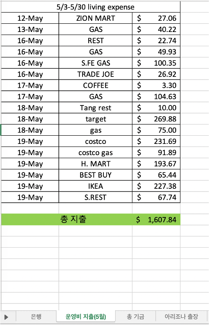This screenshot has width=209, height=325.
Task: Select the BEST BUY cell
Action: [96, 175]
